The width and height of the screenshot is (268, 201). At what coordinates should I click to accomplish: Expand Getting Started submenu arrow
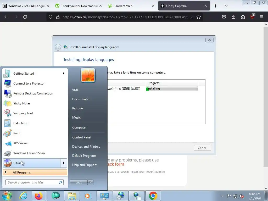(x=64, y=74)
